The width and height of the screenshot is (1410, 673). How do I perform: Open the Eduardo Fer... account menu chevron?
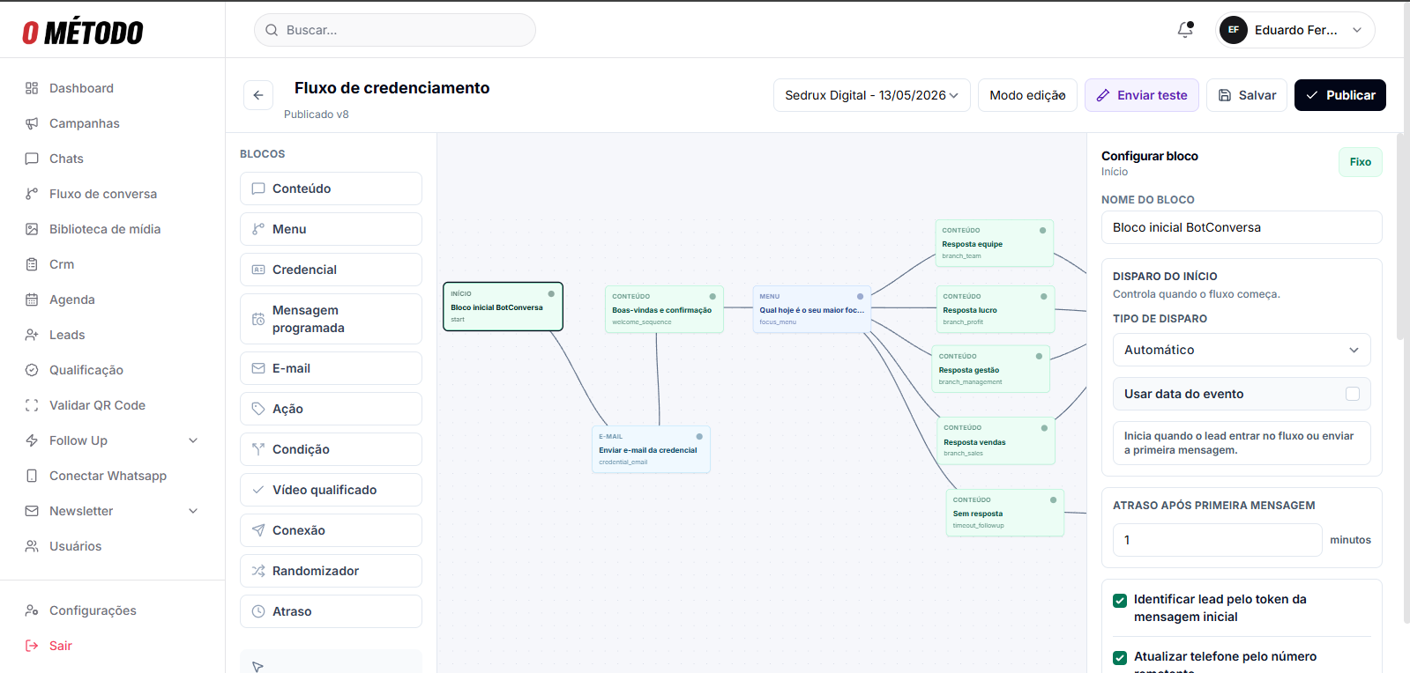coord(1357,30)
